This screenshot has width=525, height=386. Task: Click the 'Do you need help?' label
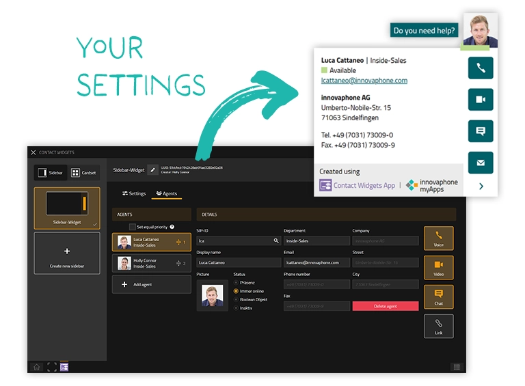click(x=424, y=31)
